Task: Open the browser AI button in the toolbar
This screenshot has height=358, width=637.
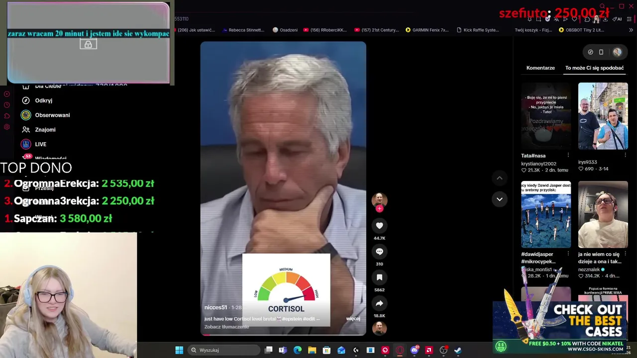Action: pyautogui.click(x=618, y=19)
